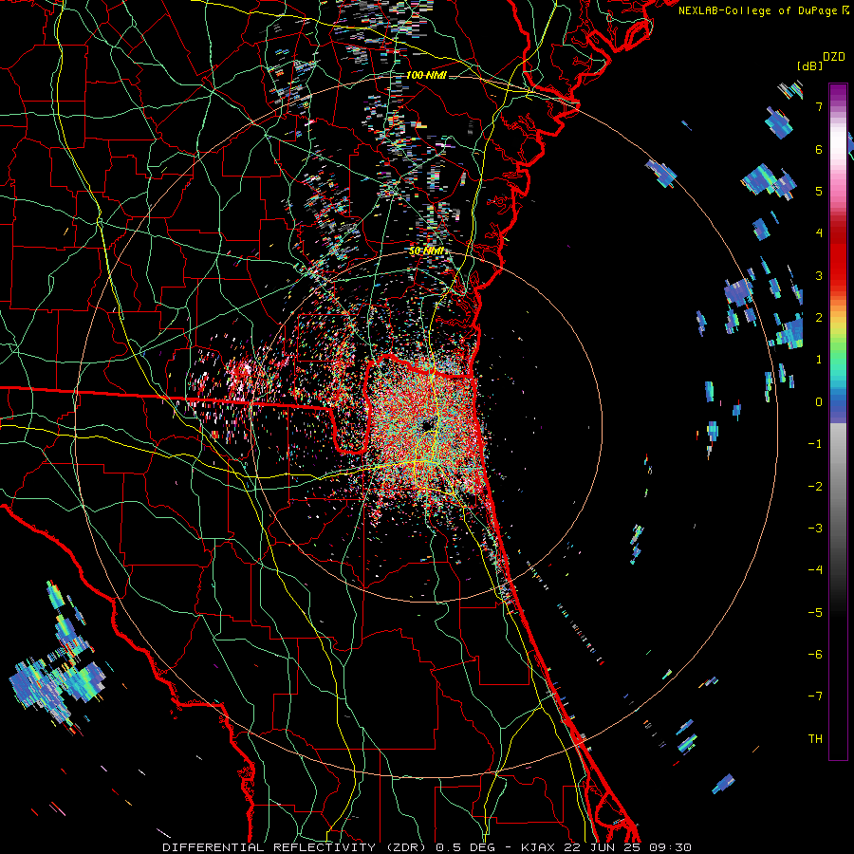The width and height of the screenshot is (854, 854).
Task: Click the 6 dB value on color scale
Action: click(819, 149)
